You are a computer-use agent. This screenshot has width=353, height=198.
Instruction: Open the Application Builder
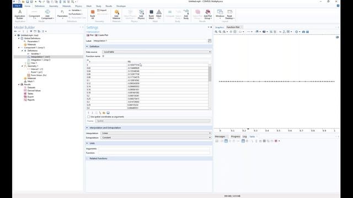[20, 14]
